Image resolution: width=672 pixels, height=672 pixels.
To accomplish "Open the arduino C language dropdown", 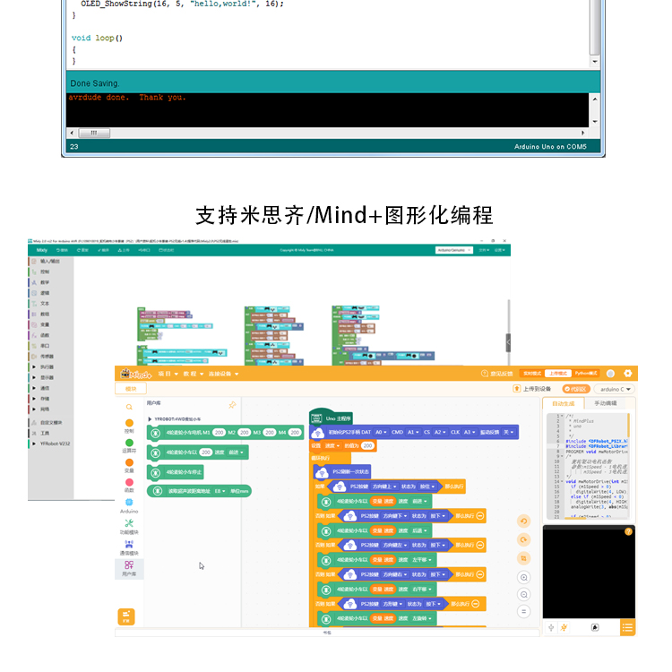I will click(615, 389).
